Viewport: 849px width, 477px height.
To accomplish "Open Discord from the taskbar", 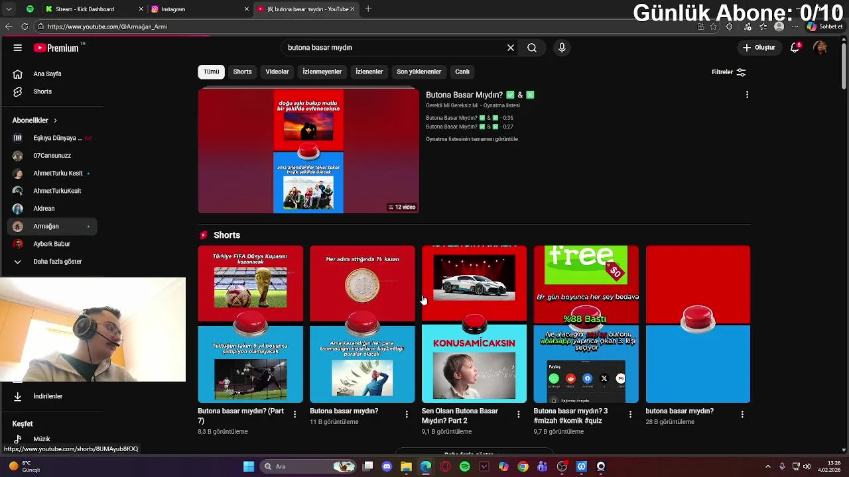I will (387, 466).
